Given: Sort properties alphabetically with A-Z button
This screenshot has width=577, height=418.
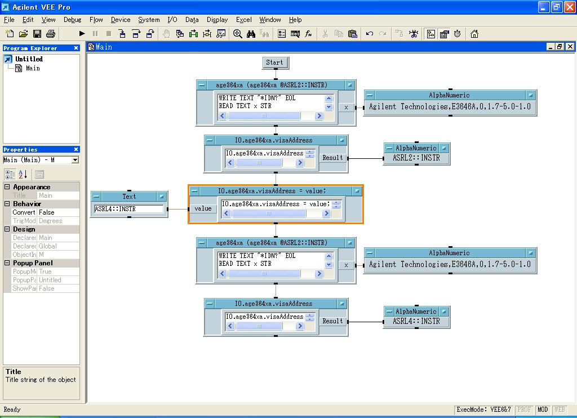Looking at the screenshot, I should point(23,175).
